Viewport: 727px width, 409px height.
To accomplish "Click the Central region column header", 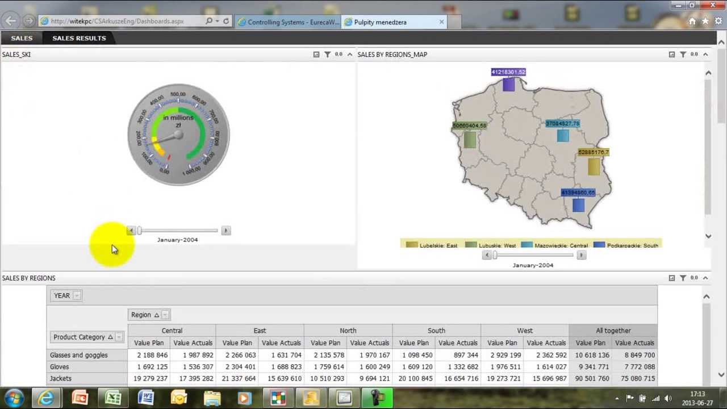I will 172,331.
